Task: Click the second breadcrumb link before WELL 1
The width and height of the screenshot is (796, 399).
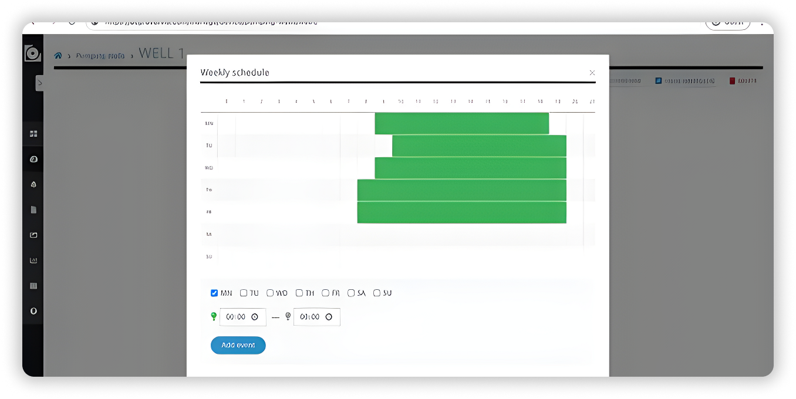Action: point(100,56)
